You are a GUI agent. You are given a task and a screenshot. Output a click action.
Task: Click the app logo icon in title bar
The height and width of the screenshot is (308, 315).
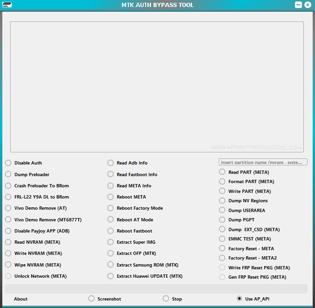tap(7, 5)
